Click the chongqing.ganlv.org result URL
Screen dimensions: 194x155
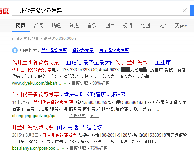tap(36, 116)
